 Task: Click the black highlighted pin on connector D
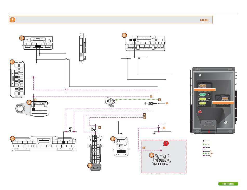click(x=33, y=109)
